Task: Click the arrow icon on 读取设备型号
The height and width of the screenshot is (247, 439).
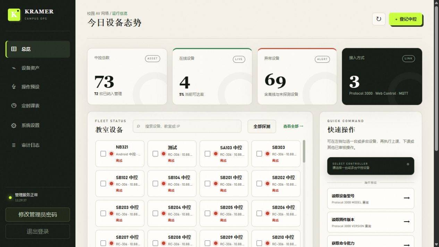Action: click(407, 198)
